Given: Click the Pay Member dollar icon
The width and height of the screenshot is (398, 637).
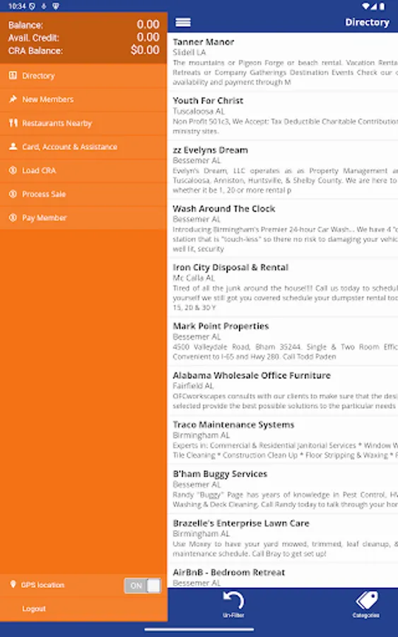Looking at the screenshot, I should [x=13, y=217].
